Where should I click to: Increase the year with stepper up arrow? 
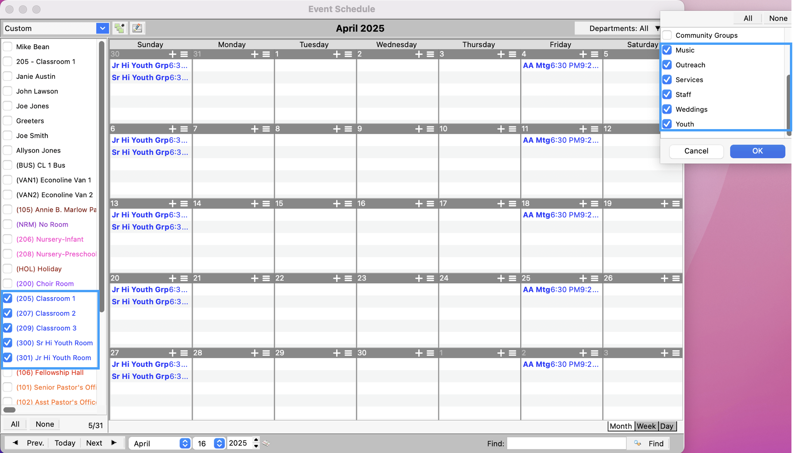[x=256, y=440]
